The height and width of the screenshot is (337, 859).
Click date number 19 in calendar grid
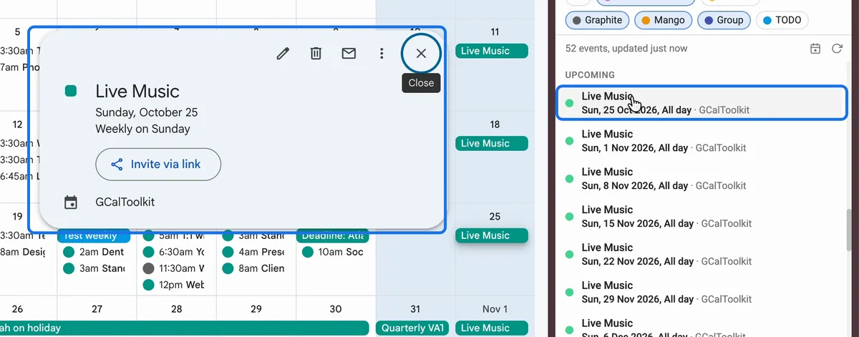point(17,217)
